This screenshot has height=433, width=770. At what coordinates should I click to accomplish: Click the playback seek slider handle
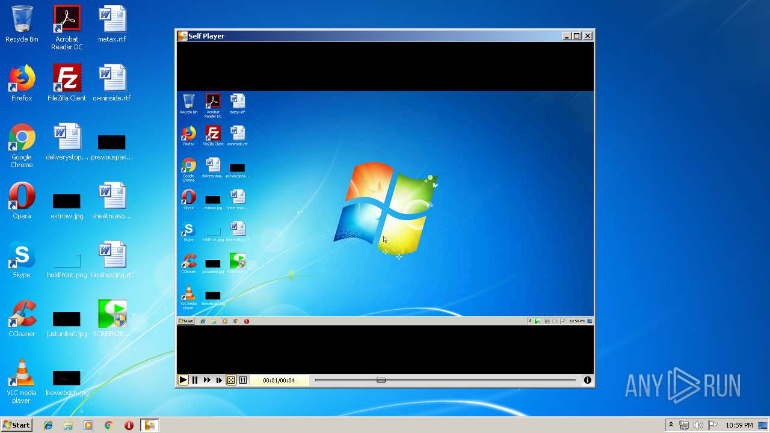coord(381,380)
